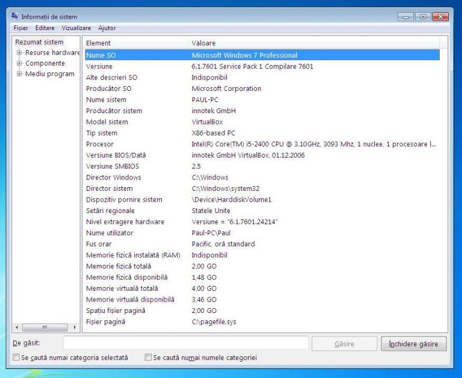Screen dimensions: 462x378
Task: Expand the Resurse hardware tree node
Action: point(19,52)
